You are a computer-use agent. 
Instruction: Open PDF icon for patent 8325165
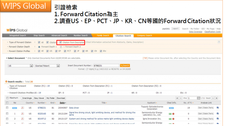tap(22, 113)
